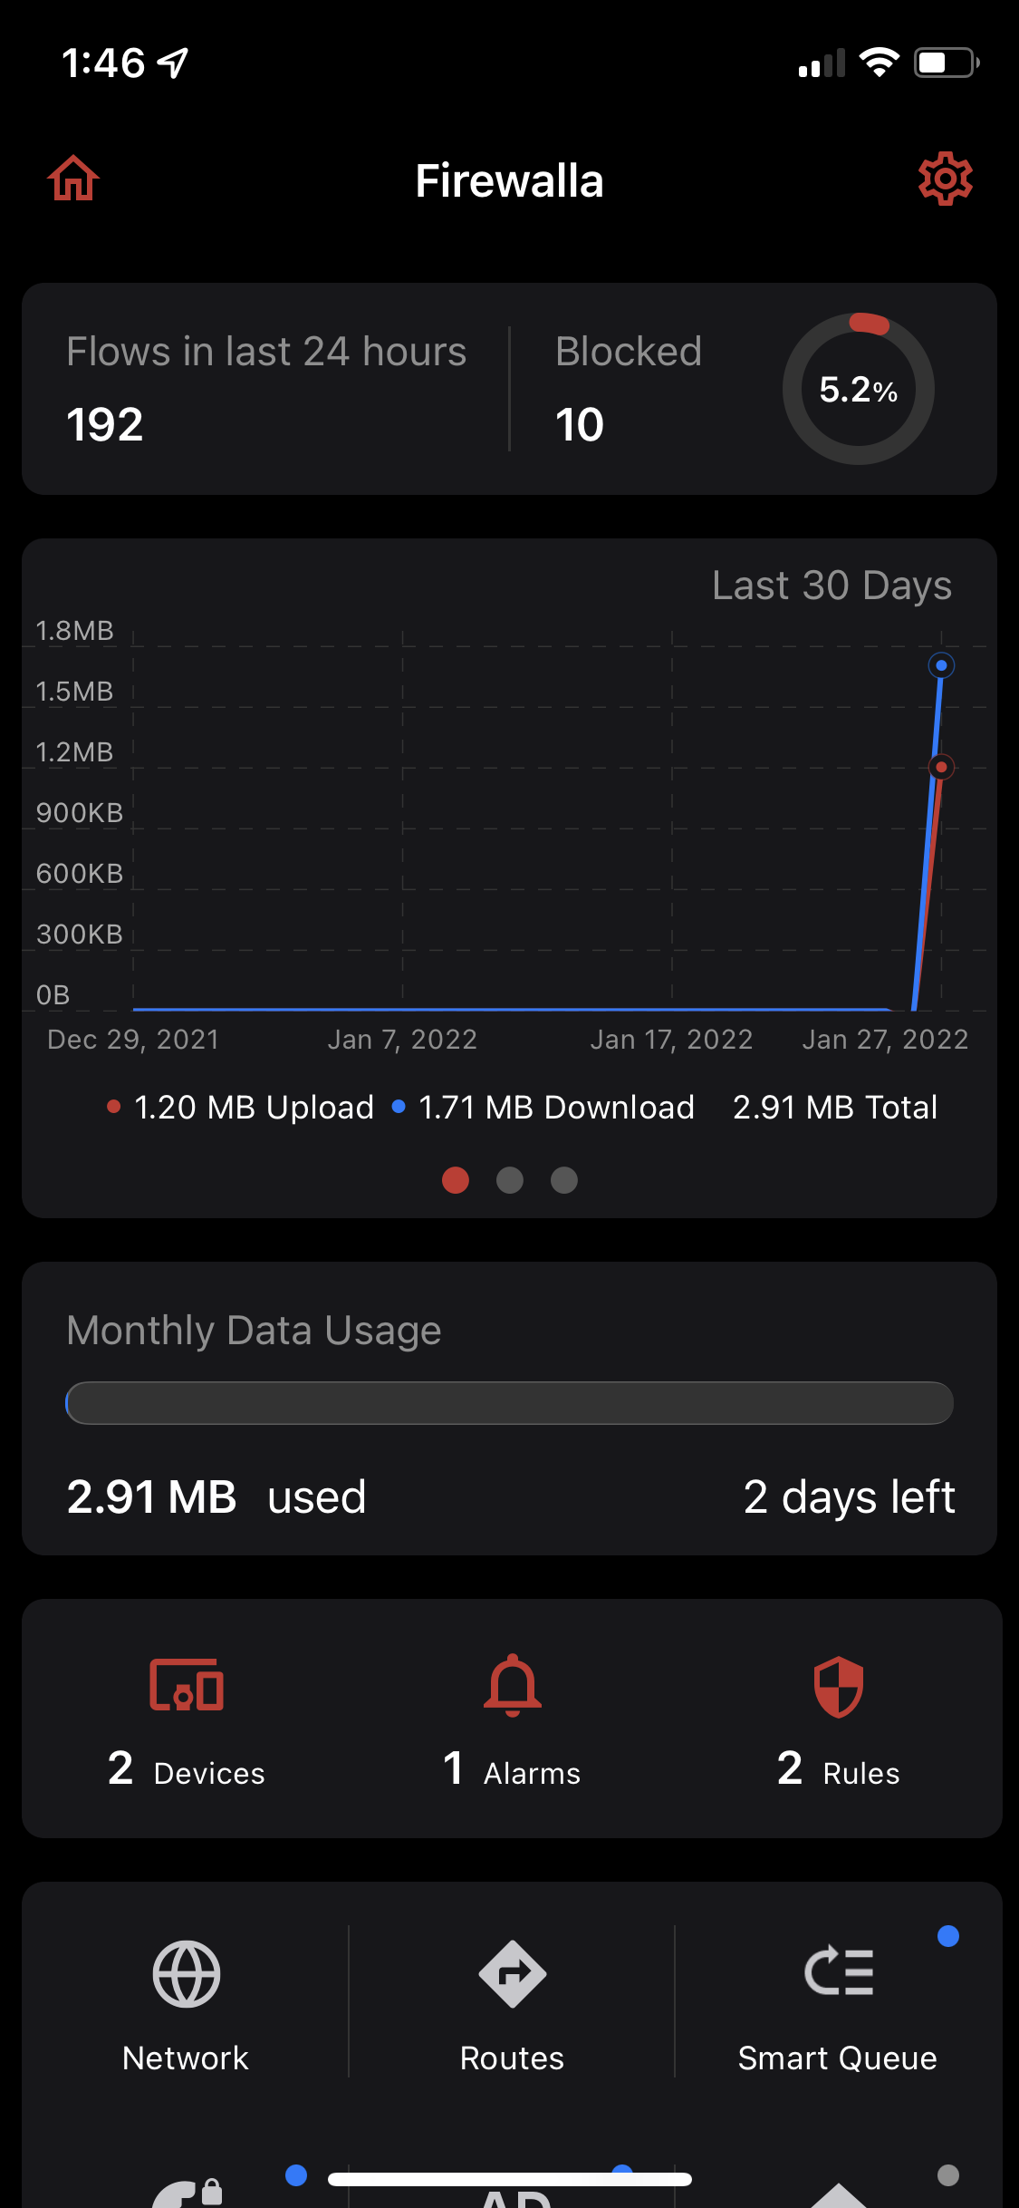This screenshot has width=1019, height=2208.
Task: Tap the red home icon
Action: click(x=73, y=179)
